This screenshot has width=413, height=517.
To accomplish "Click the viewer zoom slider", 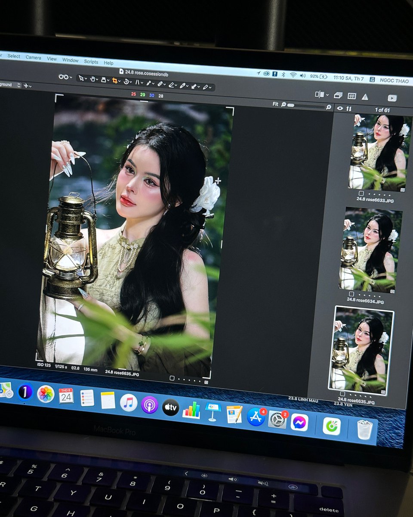I will pyautogui.click(x=306, y=106).
